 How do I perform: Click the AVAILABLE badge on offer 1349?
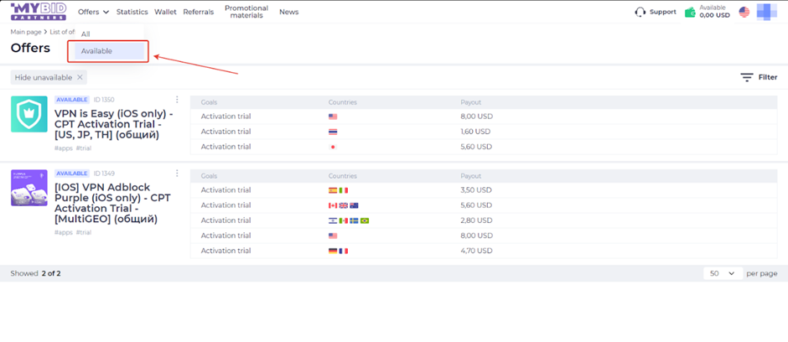[72, 174]
